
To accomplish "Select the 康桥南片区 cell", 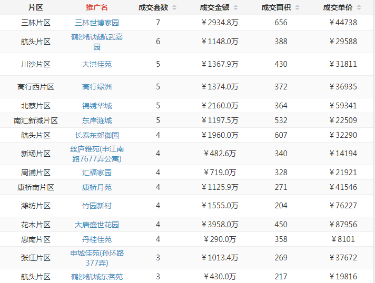I will click(36, 187).
